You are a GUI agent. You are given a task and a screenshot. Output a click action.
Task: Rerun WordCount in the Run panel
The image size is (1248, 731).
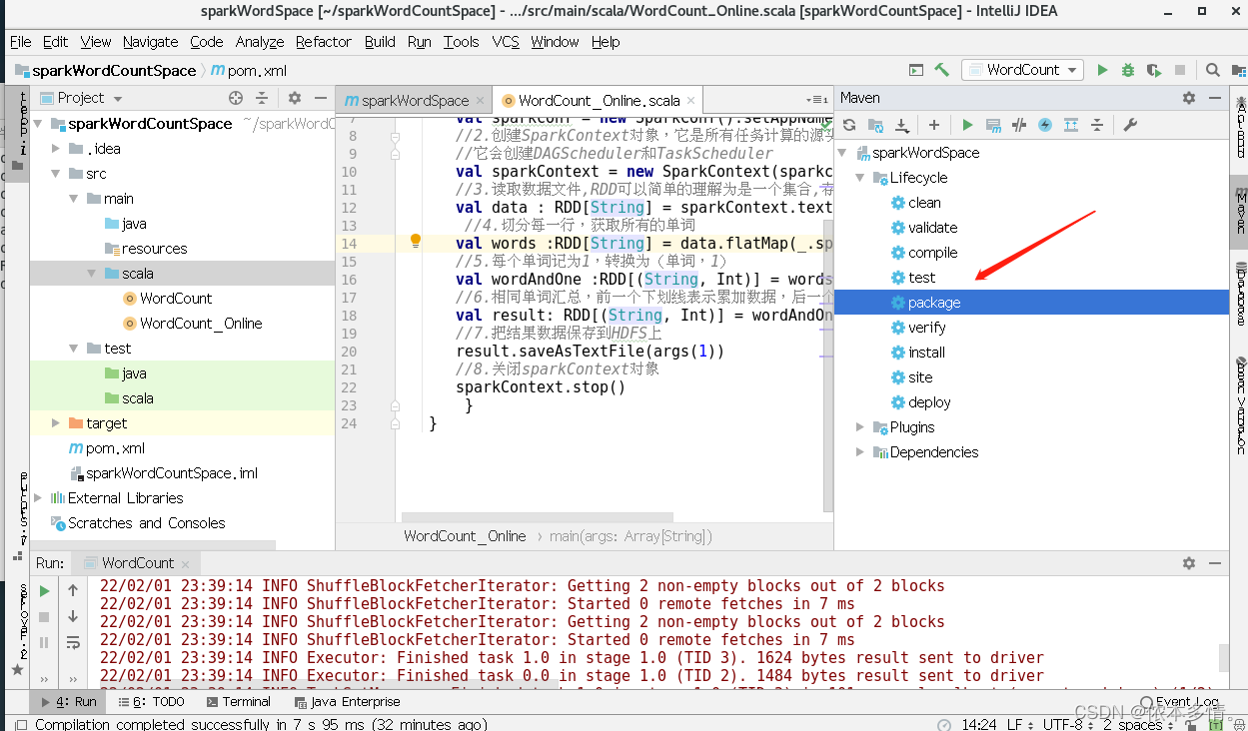44,591
